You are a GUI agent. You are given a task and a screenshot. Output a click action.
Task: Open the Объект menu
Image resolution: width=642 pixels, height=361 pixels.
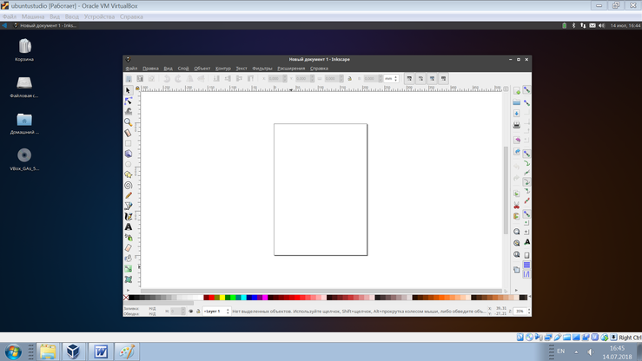click(x=202, y=69)
